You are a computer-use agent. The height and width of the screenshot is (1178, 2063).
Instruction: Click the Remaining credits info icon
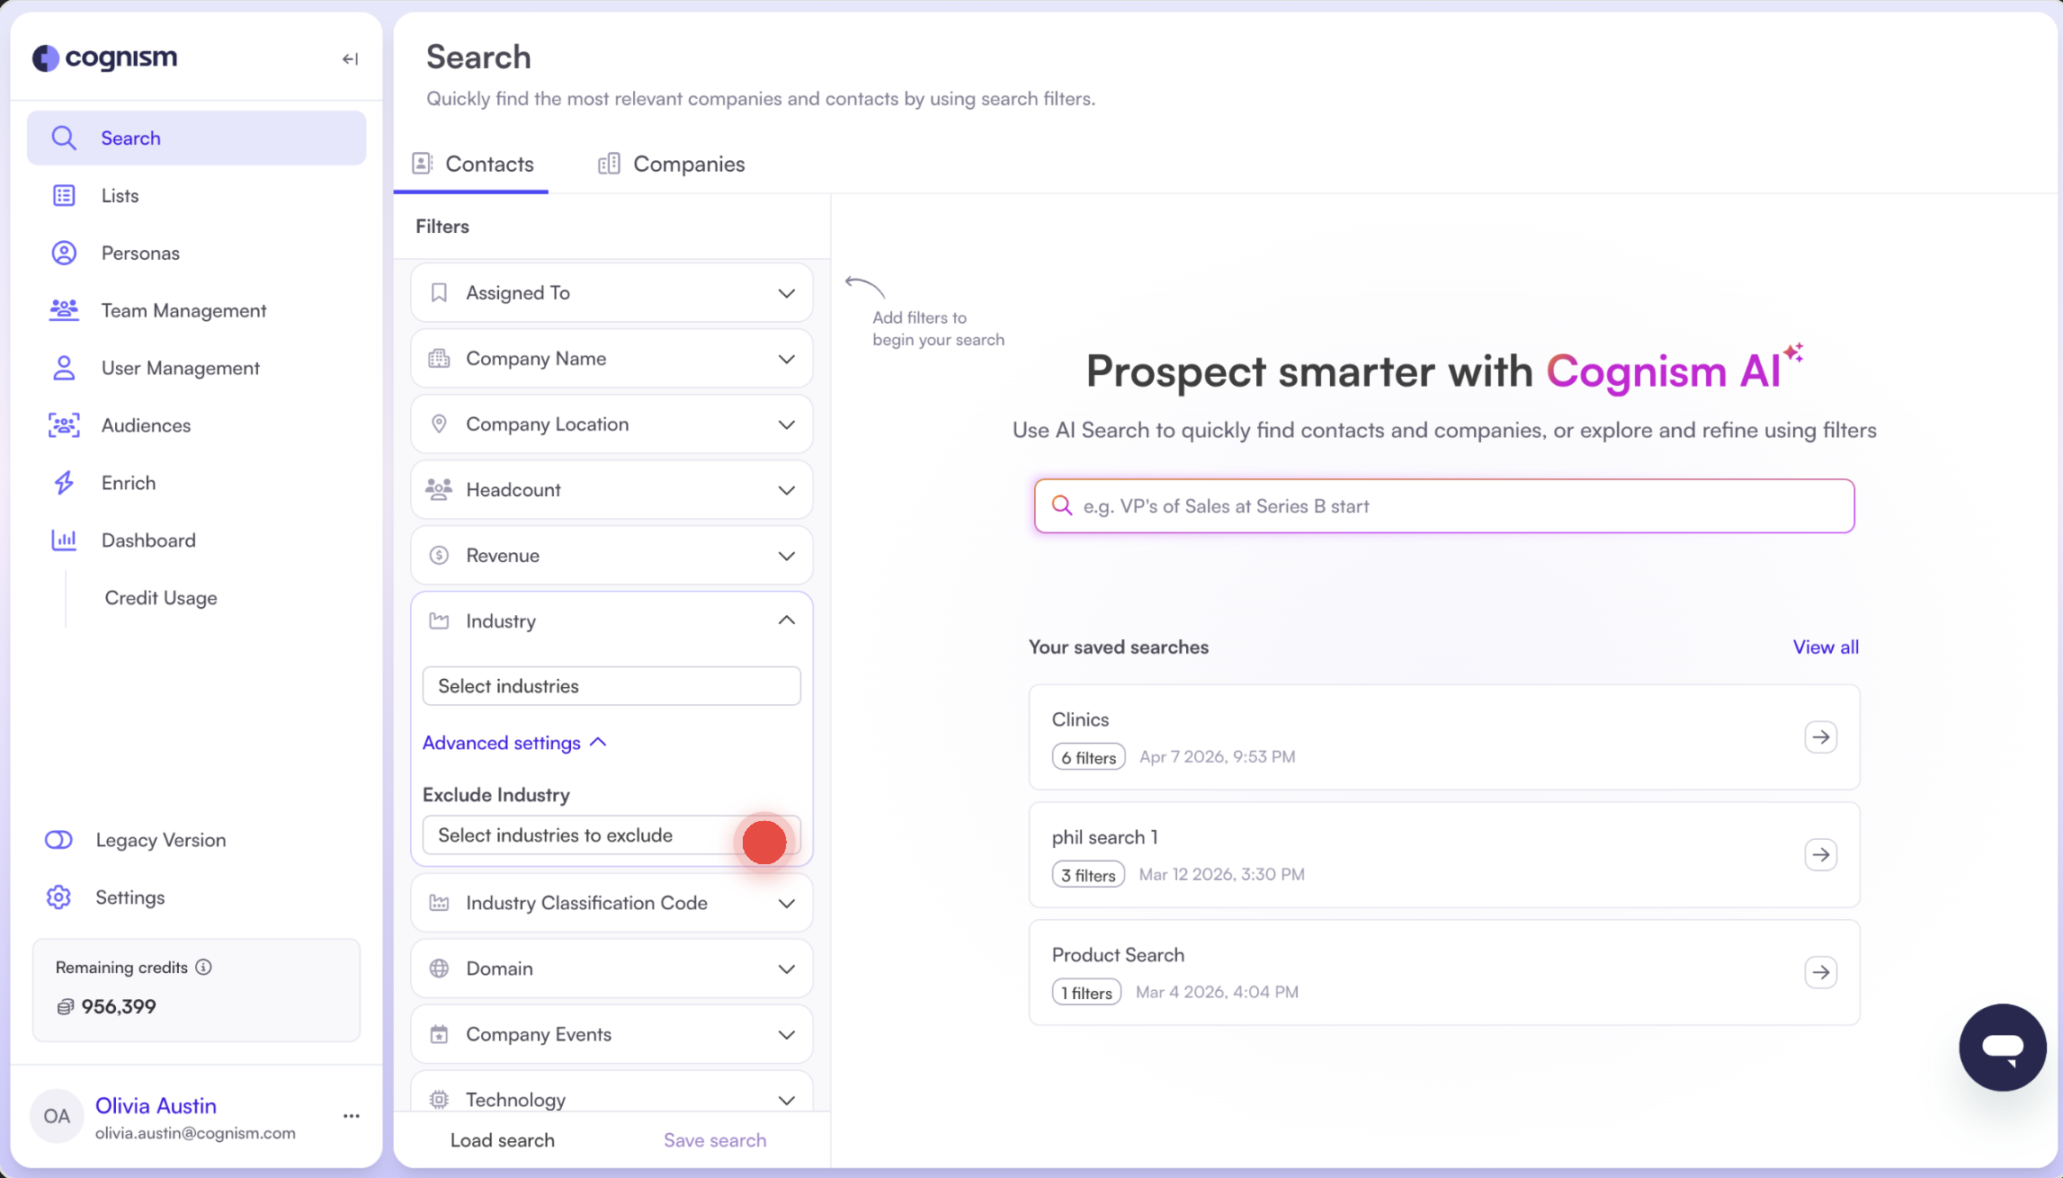point(204,967)
